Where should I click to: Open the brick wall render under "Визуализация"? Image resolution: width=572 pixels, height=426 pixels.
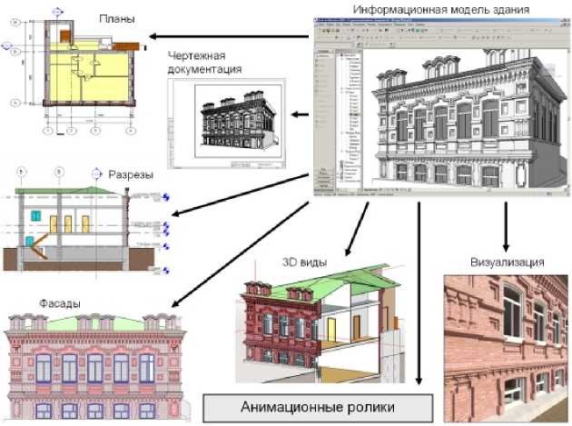point(506,349)
